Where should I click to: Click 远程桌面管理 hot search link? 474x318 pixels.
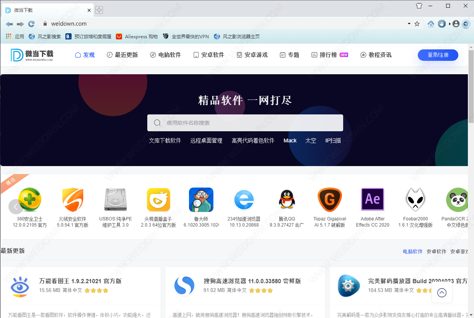(206, 140)
